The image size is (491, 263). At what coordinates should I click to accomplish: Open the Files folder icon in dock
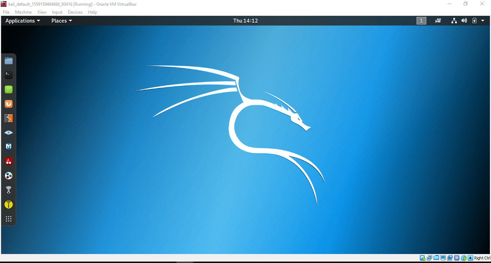click(x=9, y=61)
